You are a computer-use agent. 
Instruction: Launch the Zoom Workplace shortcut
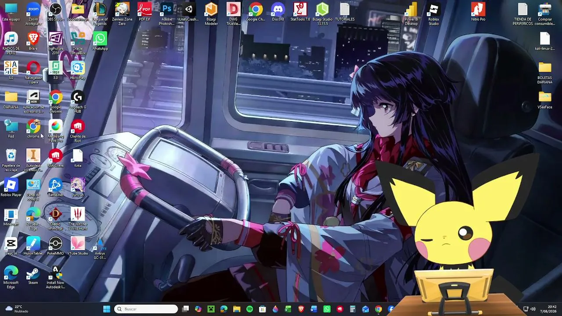tap(33, 14)
